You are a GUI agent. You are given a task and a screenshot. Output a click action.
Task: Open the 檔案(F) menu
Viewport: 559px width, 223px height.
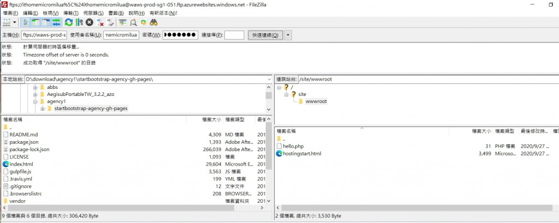tap(11, 13)
